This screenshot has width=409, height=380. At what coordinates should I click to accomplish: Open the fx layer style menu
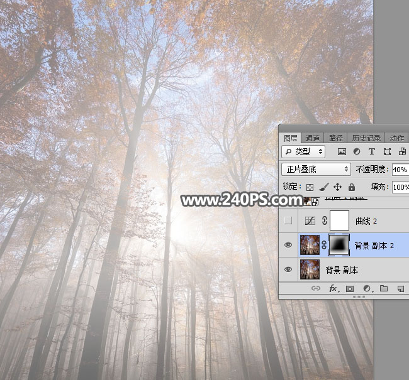point(333,288)
